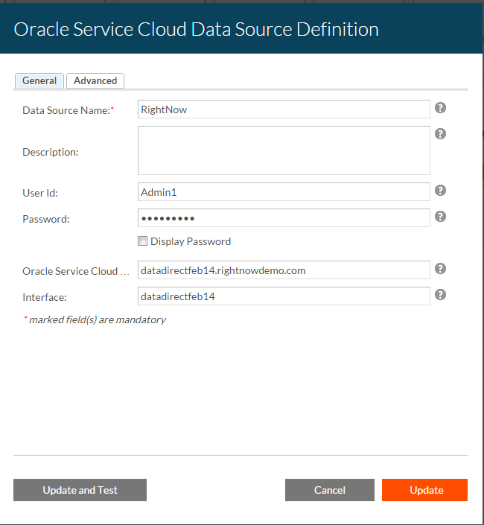
Task: Click into the masked Password field
Action: point(284,218)
